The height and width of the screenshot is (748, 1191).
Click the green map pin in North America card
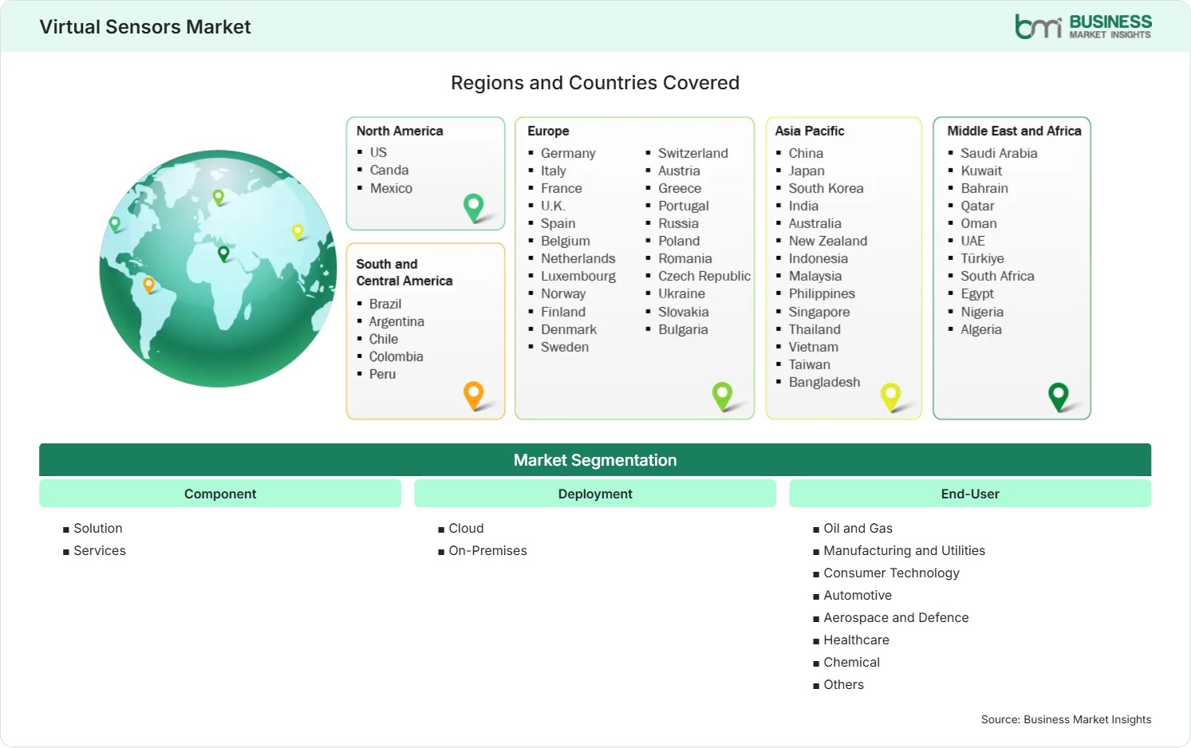pyautogui.click(x=474, y=207)
